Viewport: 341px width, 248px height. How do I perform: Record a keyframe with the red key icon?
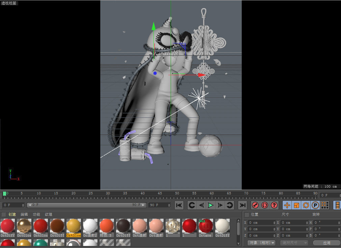coord(255,205)
